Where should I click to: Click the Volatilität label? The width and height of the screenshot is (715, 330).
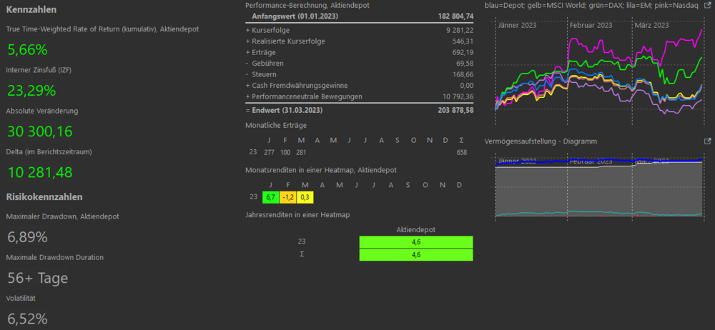[21, 298]
